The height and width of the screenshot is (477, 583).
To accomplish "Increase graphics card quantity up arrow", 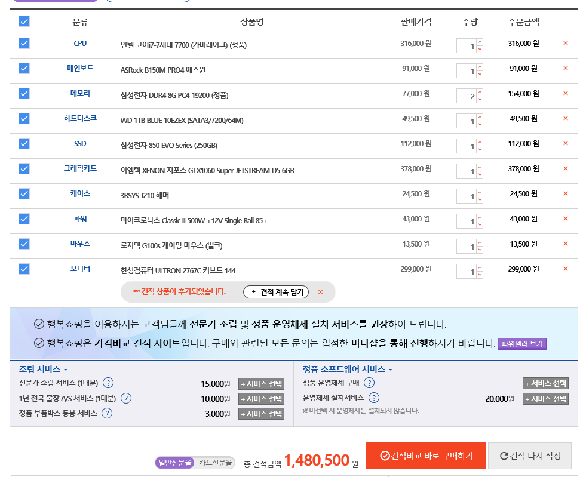I will pyautogui.click(x=480, y=168).
